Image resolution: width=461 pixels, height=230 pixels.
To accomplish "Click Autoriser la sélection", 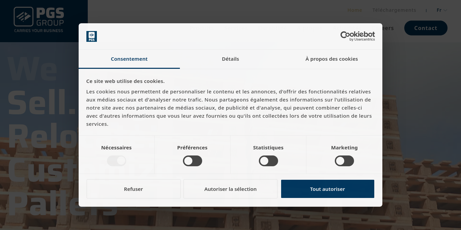I will tap(231, 189).
